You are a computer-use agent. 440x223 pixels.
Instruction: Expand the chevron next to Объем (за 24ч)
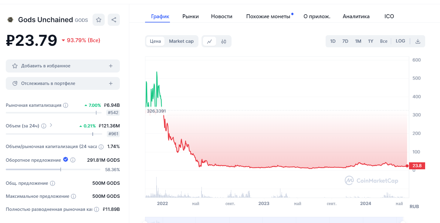point(51,125)
